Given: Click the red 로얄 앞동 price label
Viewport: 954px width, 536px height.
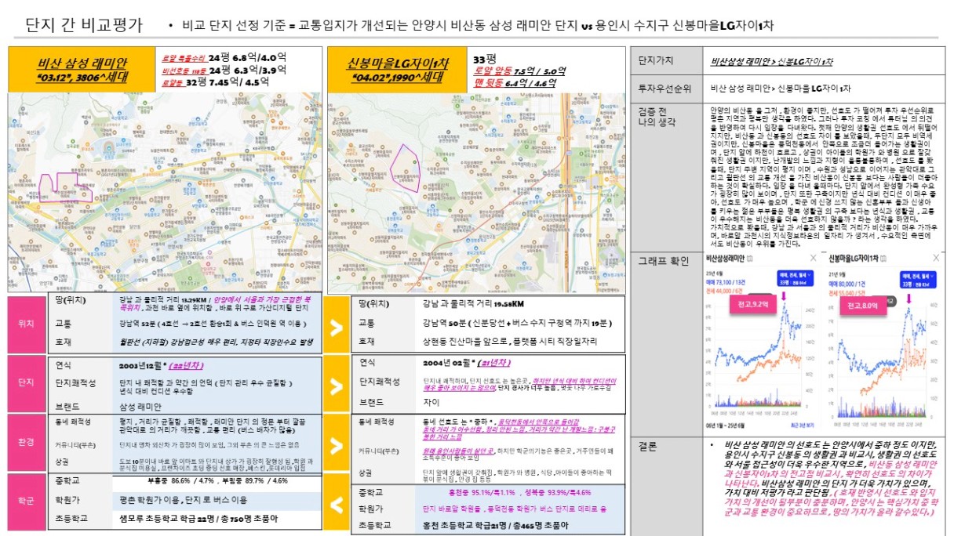Looking at the screenshot, I should point(491,71).
